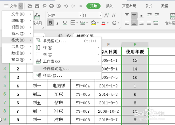The image size is (175, 125).
Task: Open the 宋体 font name dropdown
Action: [x=80, y=15]
